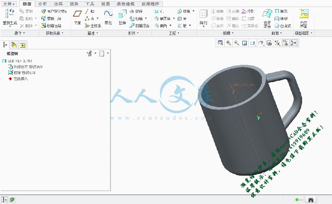Choose the Shell (壳) tool

click(182, 19)
